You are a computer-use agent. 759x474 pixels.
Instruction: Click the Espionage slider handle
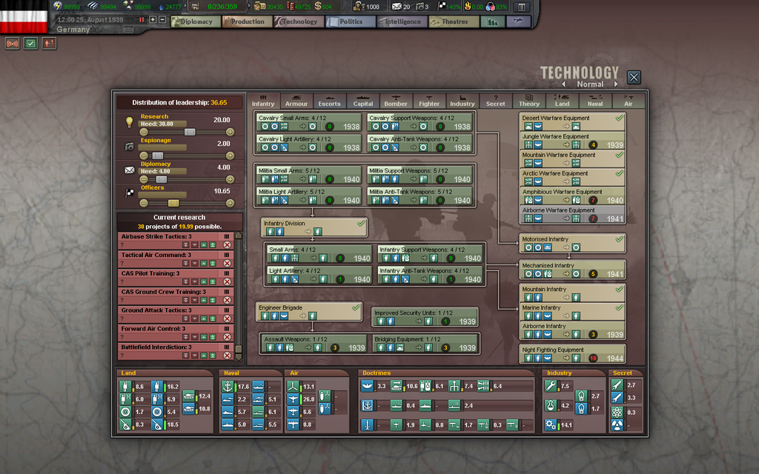click(x=158, y=156)
